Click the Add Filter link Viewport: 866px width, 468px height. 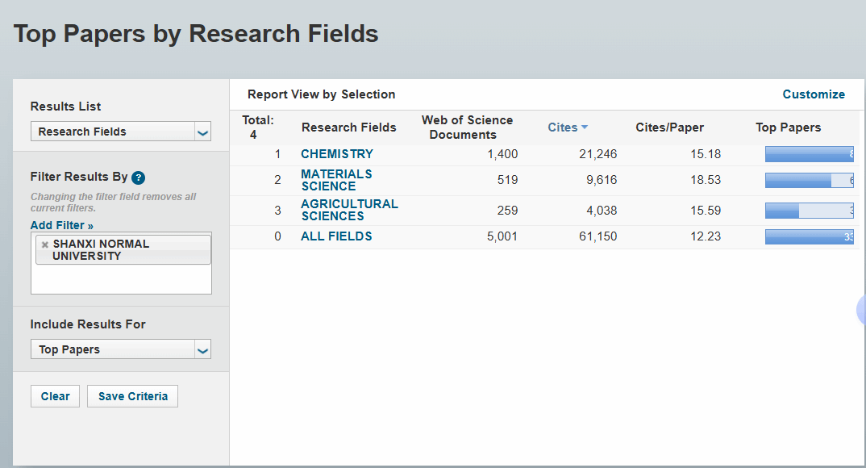click(x=62, y=225)
